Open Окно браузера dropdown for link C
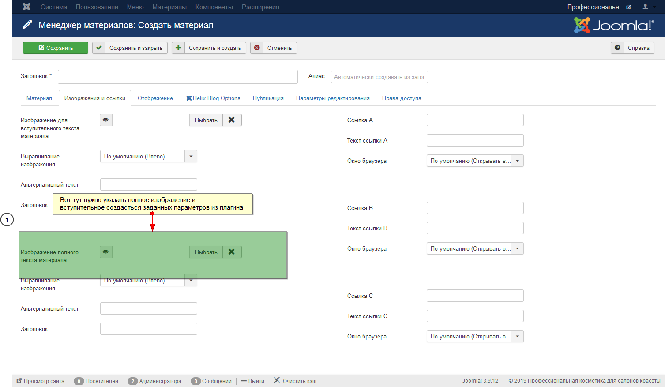Viewport: 665px width, 387px height. click(475, 337)
